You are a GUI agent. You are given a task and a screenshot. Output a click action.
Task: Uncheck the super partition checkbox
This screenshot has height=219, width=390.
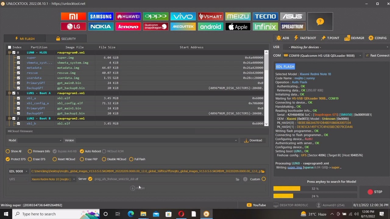point(19,57)
